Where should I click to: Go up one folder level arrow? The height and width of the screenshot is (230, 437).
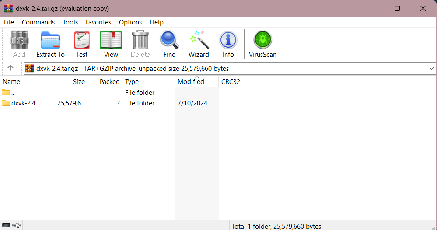pos(10,68)
